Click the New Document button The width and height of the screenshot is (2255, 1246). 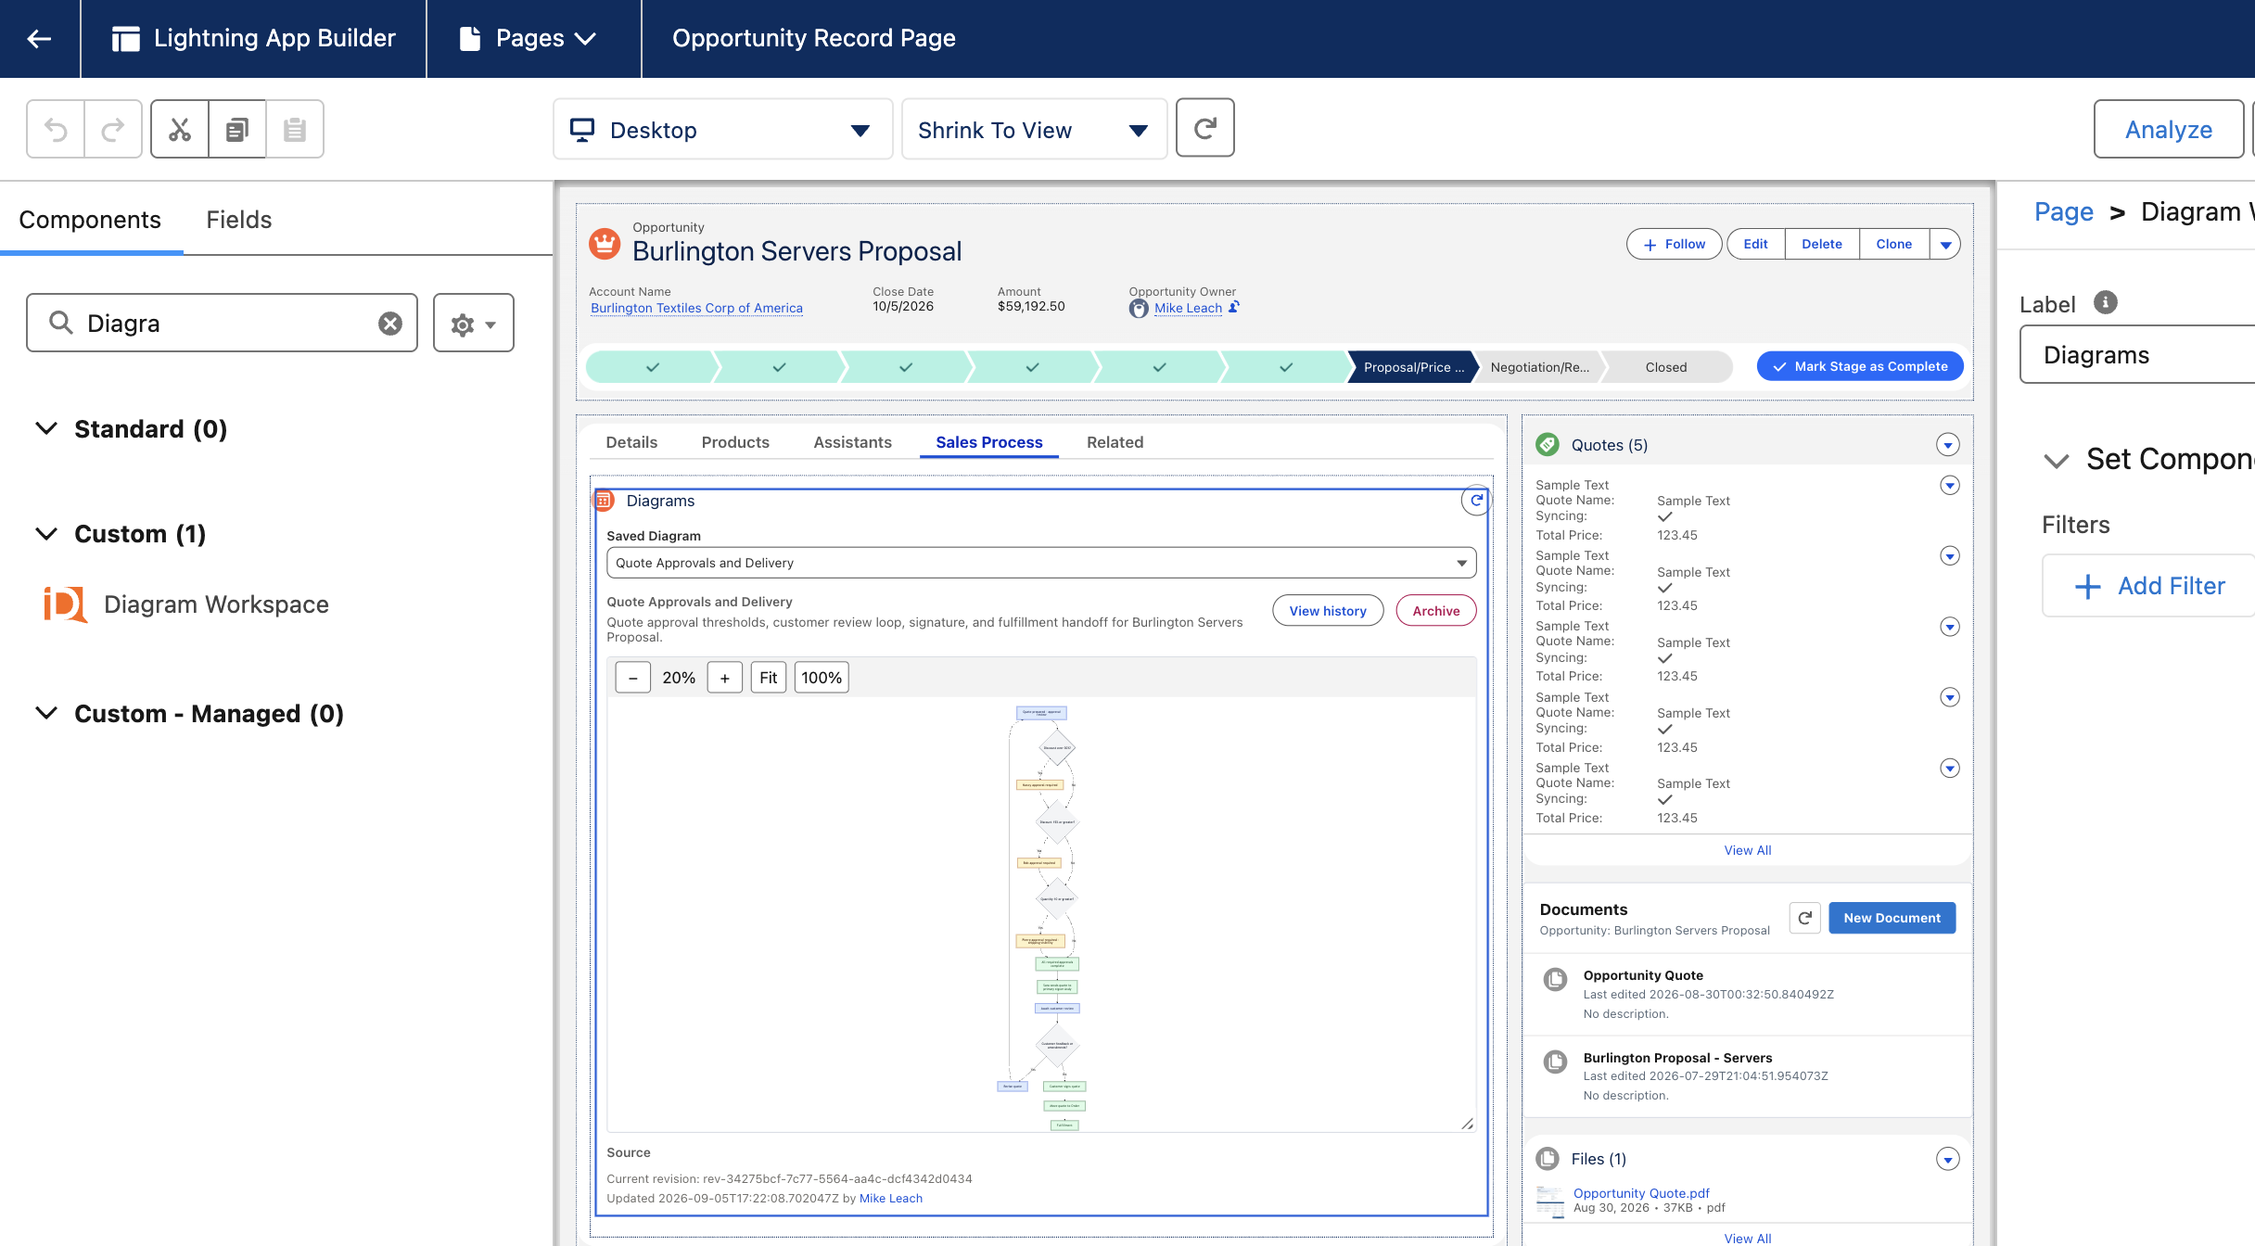pos(1892,918)
